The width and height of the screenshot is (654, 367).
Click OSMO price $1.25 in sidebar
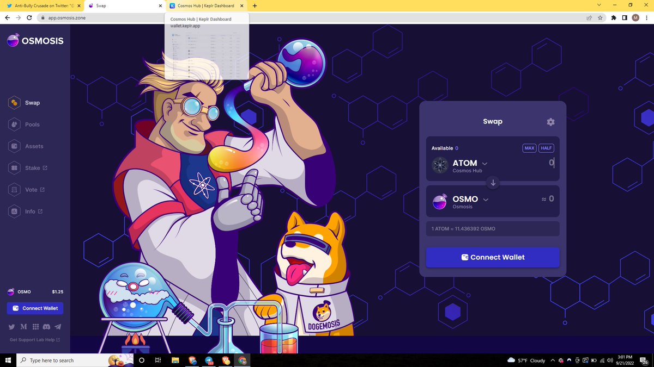(58, 292)
